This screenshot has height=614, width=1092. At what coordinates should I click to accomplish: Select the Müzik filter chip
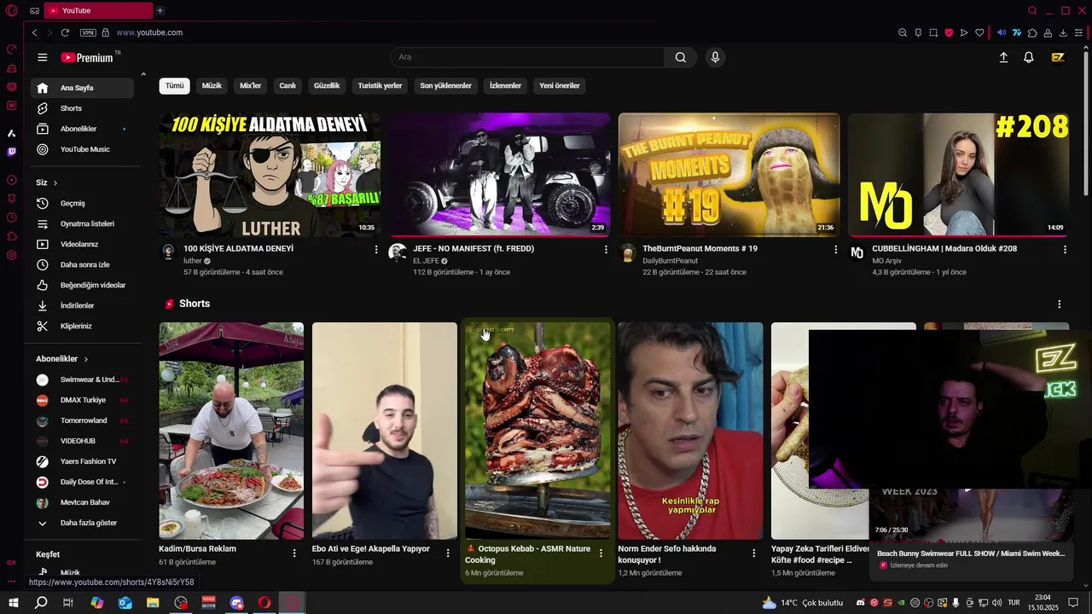click(212, 85)
